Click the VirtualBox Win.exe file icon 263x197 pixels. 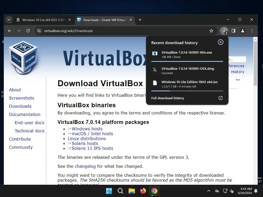pos(155,53)
